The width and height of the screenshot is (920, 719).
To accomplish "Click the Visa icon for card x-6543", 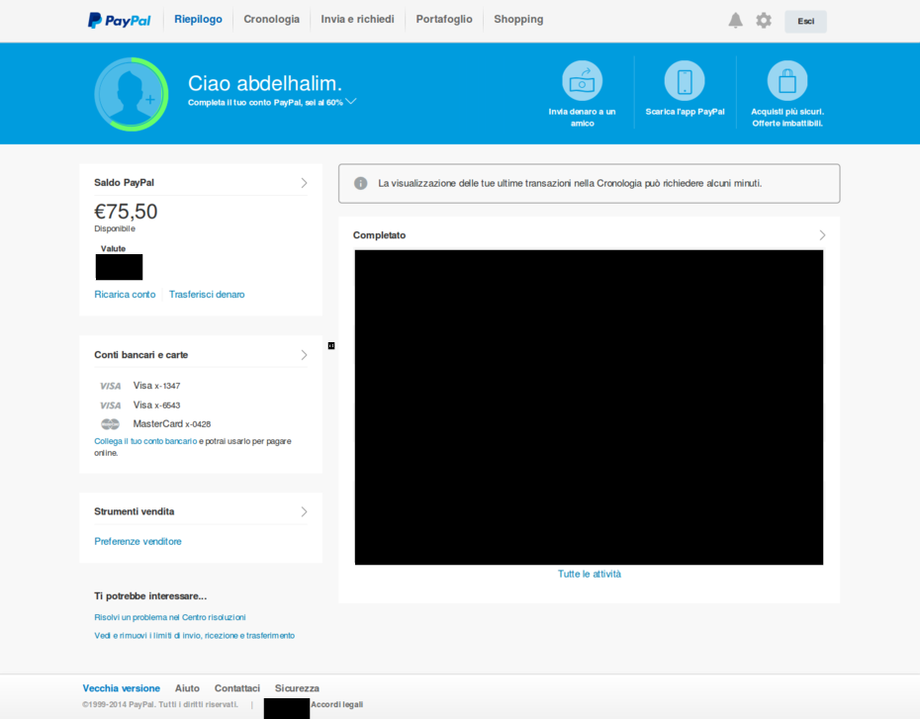I will pos(111,405).
